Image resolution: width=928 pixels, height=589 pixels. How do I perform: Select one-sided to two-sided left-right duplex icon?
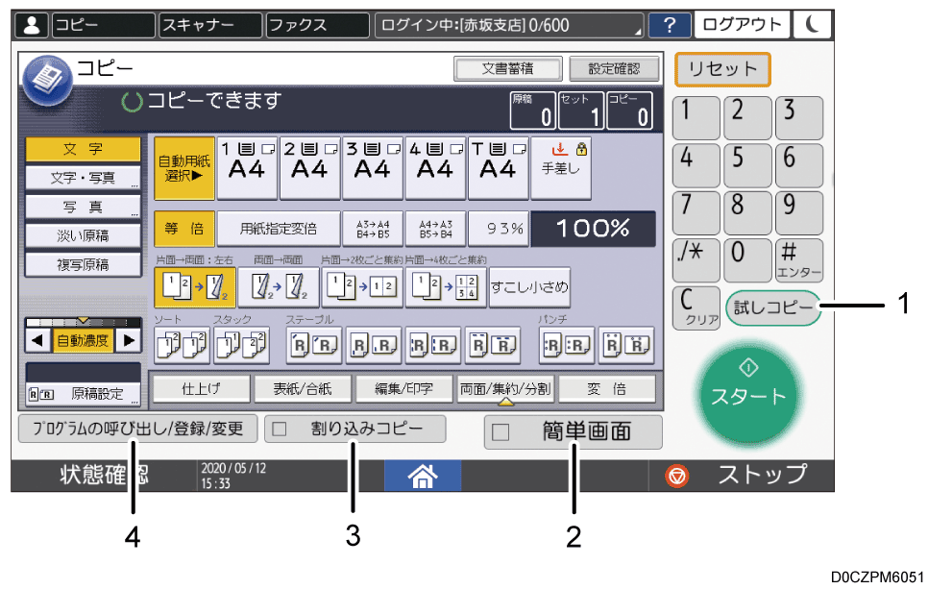[195, 287]
